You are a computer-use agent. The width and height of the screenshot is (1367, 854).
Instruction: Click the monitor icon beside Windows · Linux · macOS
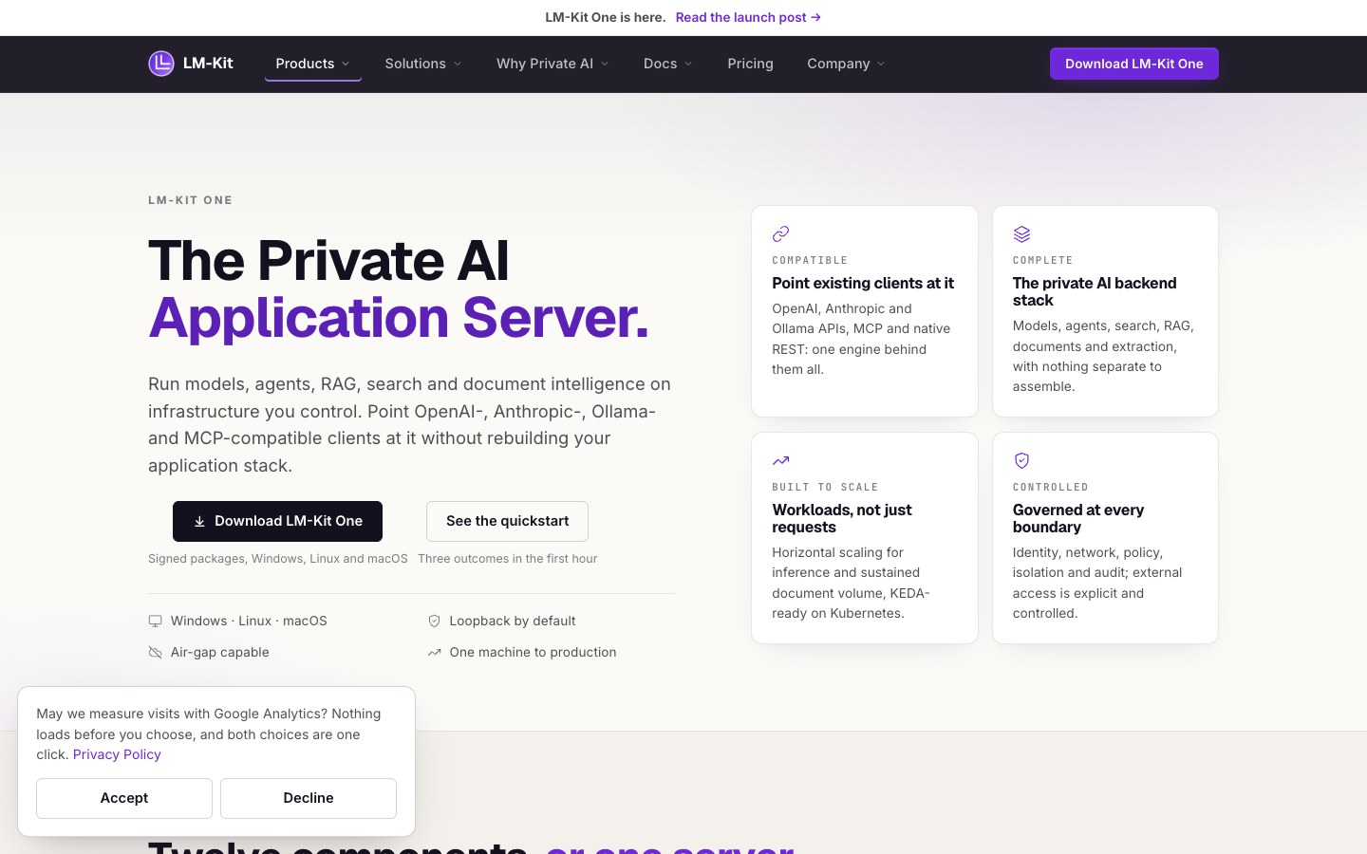(x=155, y=622)
